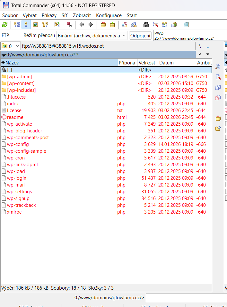Toggle the invert selection asterisk icon

[x=69, y=24]
